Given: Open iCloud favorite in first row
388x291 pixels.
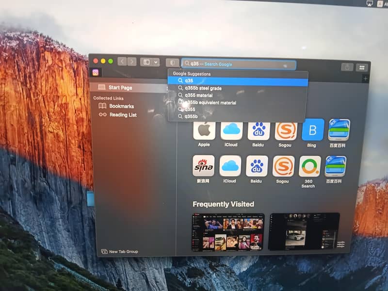Looking at the screenshot, I should [x=231, y=130].
